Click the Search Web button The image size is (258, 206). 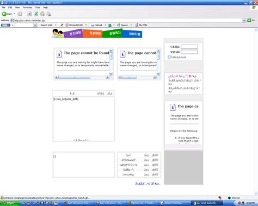46,25
